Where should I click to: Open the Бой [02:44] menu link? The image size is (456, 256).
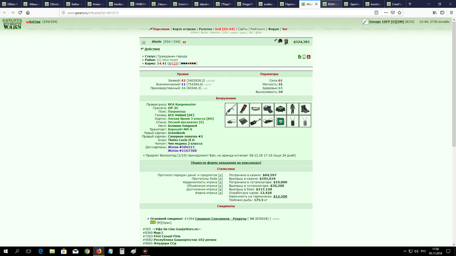click(x=225, y=29)
